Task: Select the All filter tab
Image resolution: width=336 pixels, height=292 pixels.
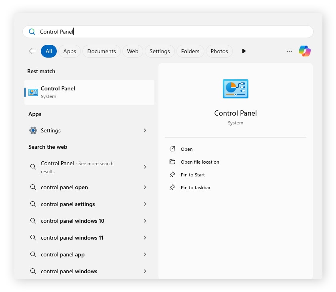Action: click(x=49, y=51)
